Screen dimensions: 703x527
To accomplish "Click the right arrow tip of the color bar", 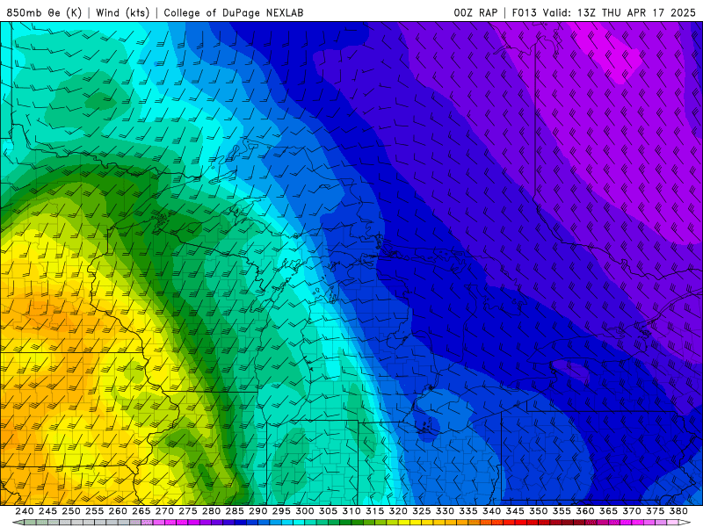I will tap(686, 523).
